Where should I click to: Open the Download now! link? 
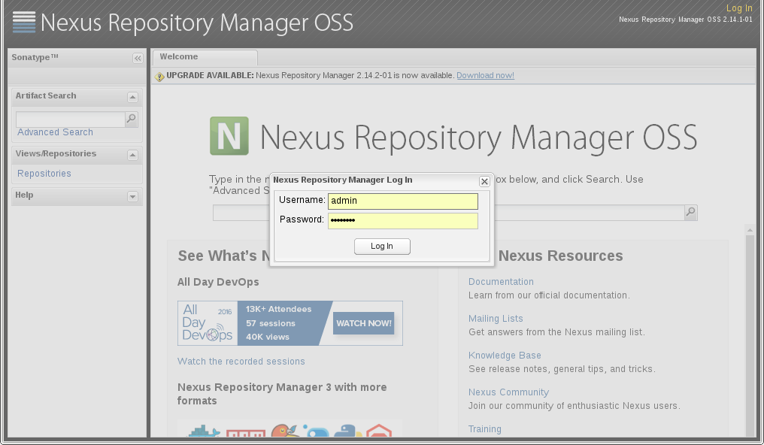[x=485, y=75]
